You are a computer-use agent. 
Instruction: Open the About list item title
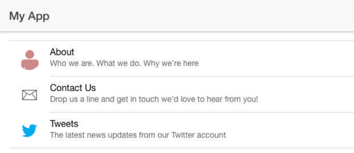pos(62,52)
